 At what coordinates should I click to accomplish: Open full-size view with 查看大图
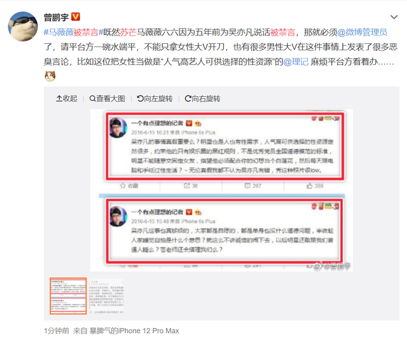[x=107, y=99]
